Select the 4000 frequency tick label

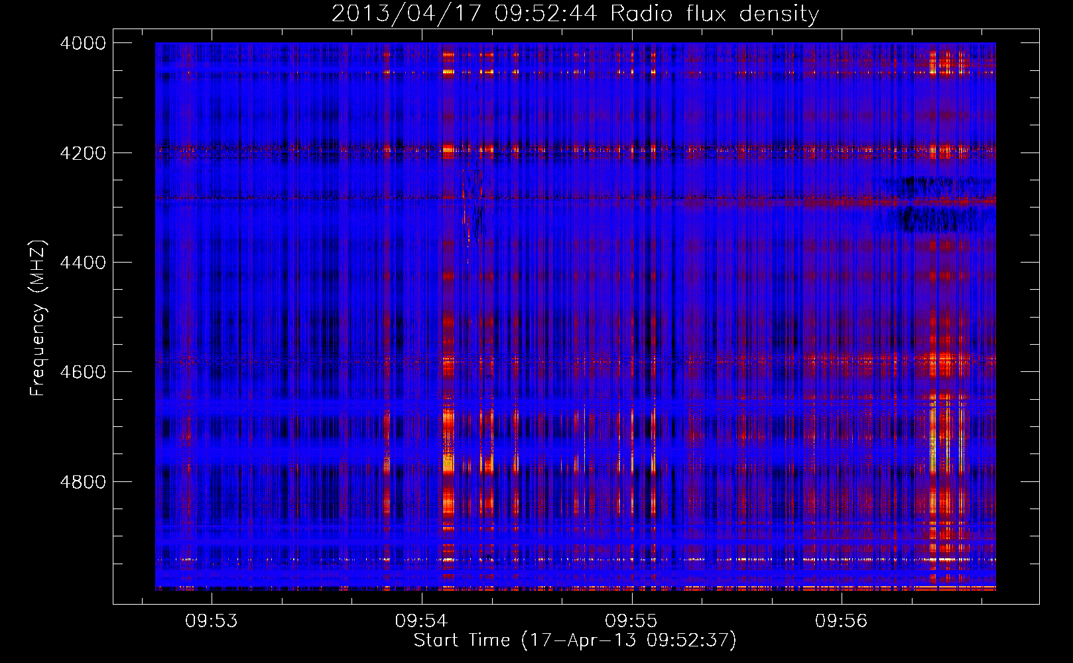(x=83, y=43)
